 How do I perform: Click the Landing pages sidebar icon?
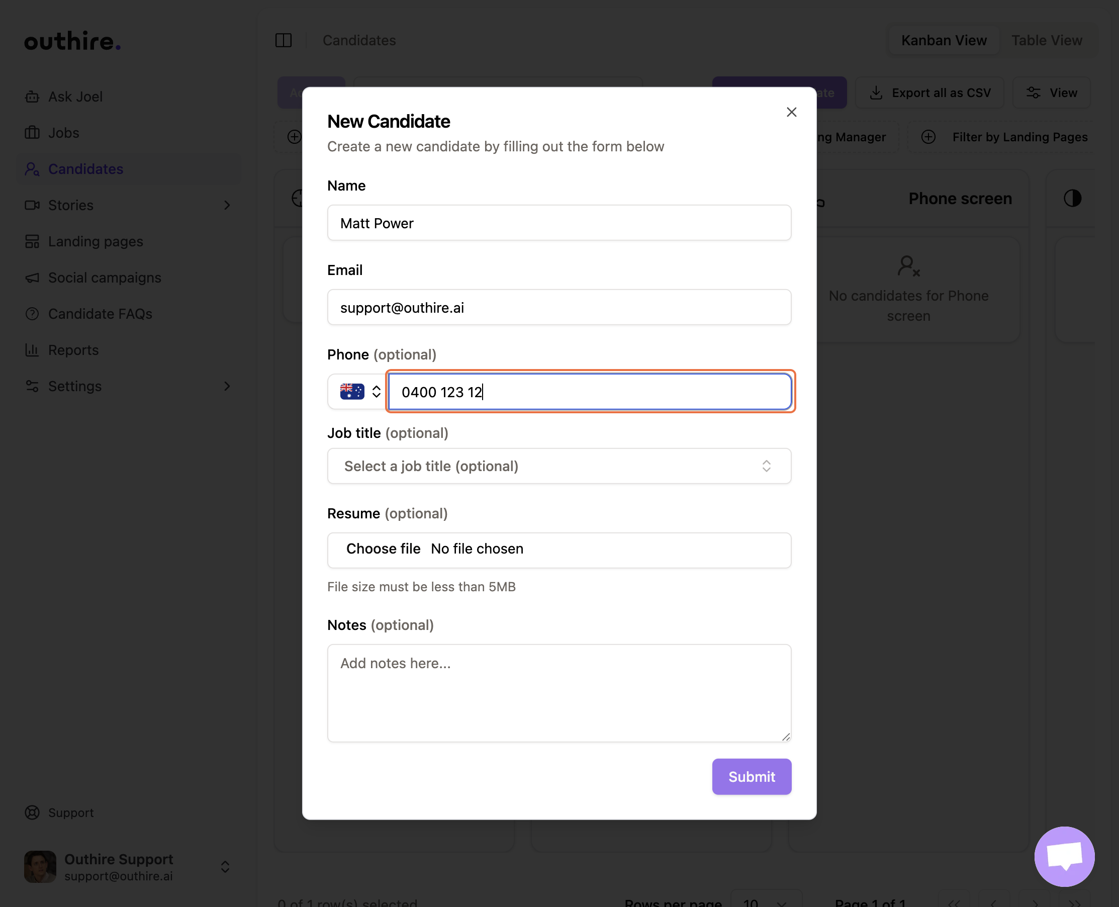[32, 241]
